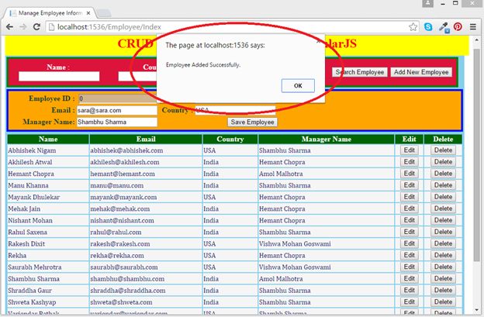Focus the Name search input field
This screenshot has height=317, width=484.
pyautogui.click(x=59, y=76)
